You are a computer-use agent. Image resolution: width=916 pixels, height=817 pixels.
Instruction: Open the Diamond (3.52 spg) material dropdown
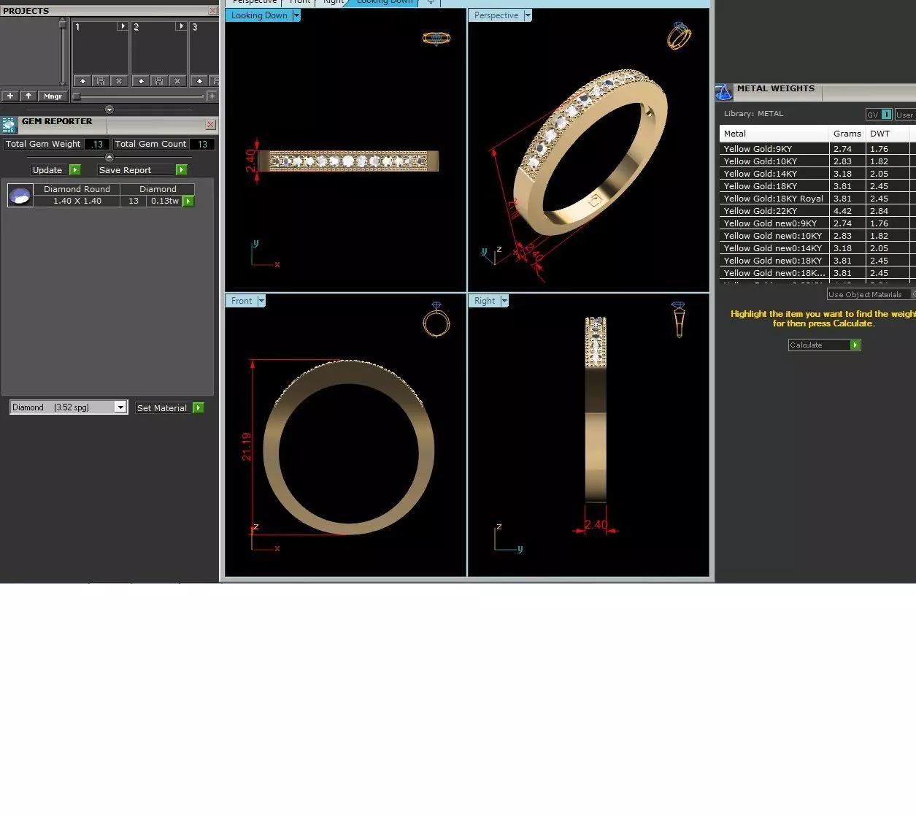click(x=120, y=407)
